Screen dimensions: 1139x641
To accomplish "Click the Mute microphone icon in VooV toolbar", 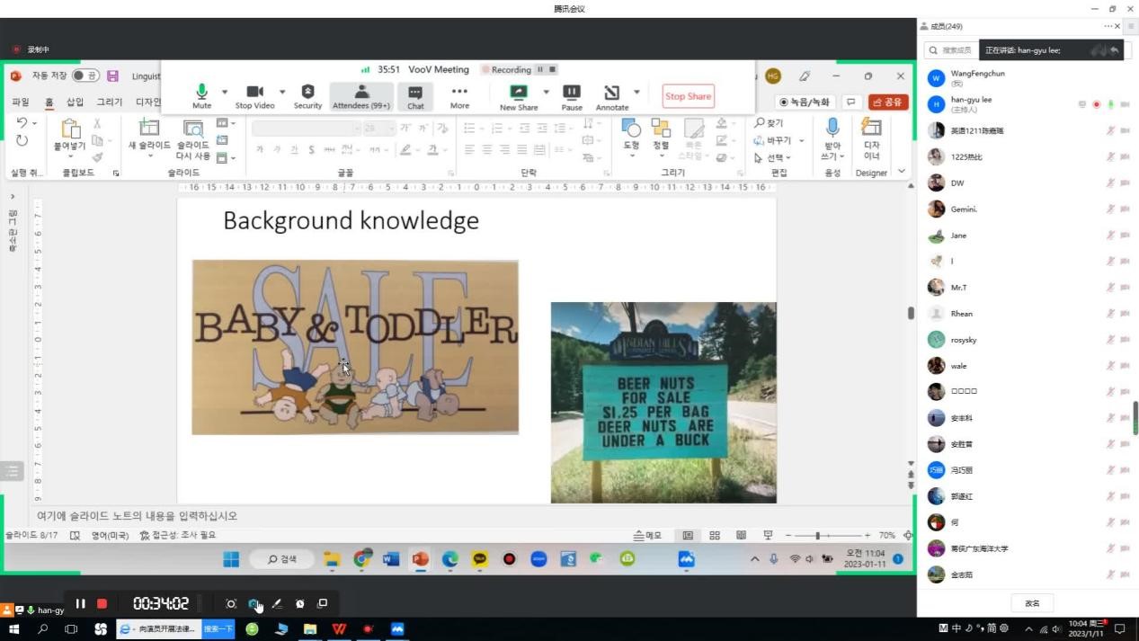I will tap(201, 92).
